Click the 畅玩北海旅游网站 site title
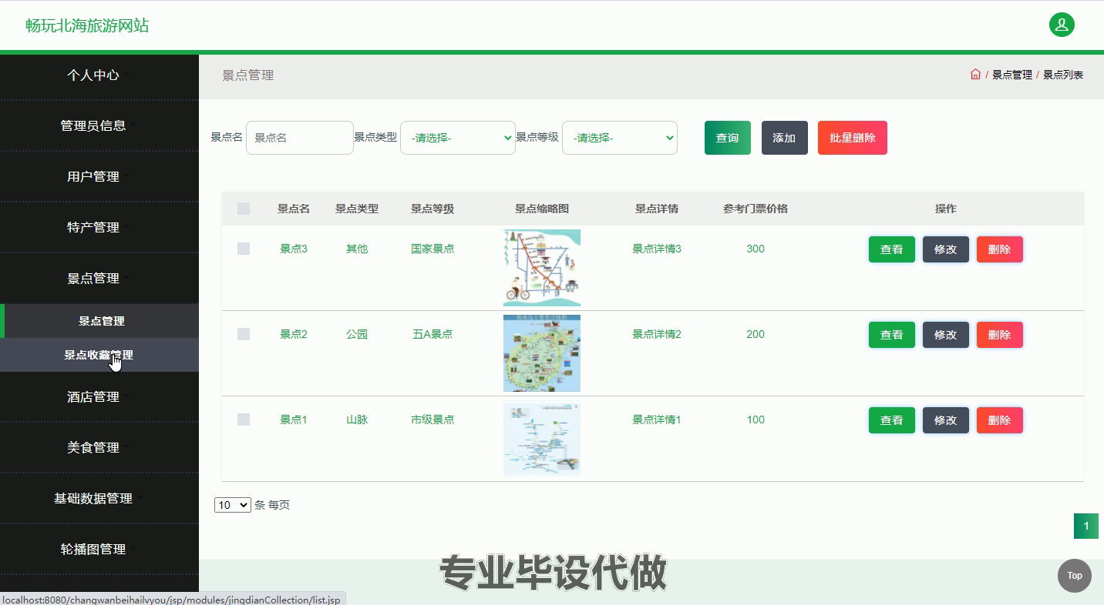1104x605 pixels. (x=87, y=25)
